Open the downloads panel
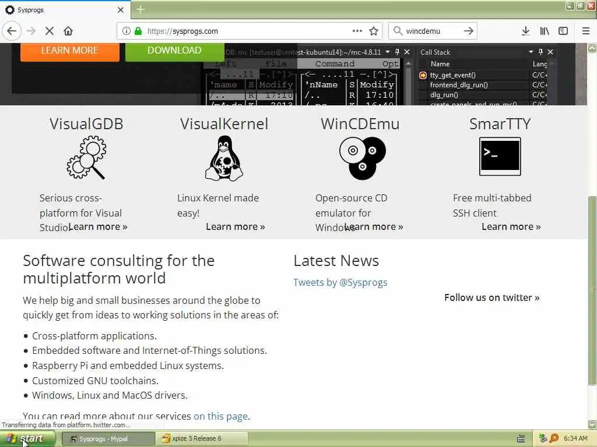The width and height of the screenshot is (597, 447). [525, 31]
